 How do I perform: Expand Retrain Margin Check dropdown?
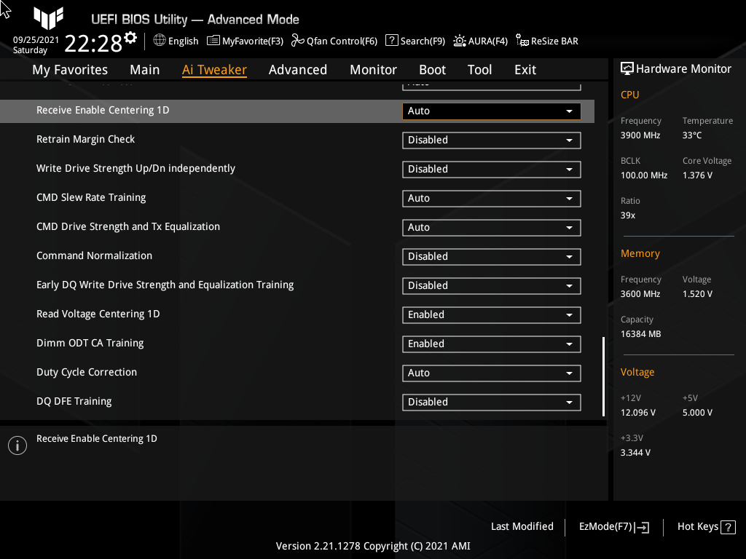[491, 140]
